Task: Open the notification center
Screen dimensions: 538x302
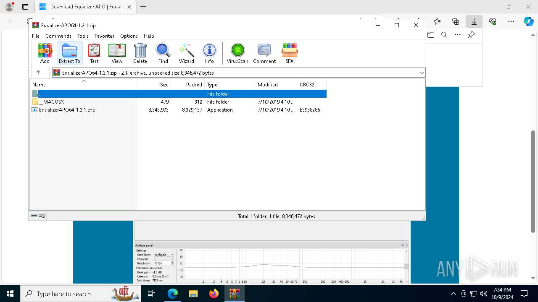Action: tap(524, 294)
